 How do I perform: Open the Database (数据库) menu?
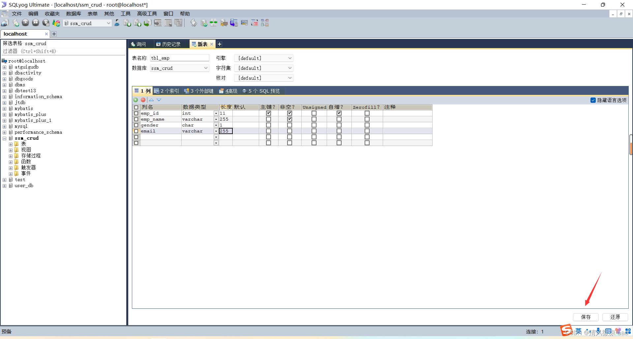pos(74,14)
